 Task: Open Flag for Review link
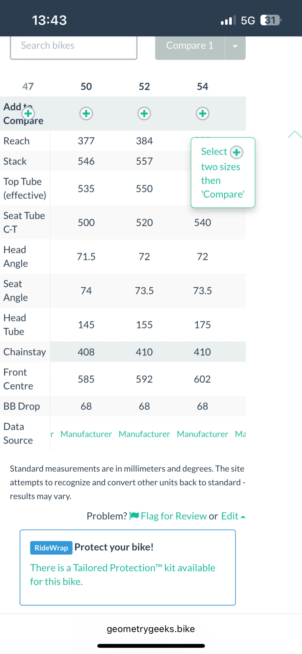[x=174, y=516]
